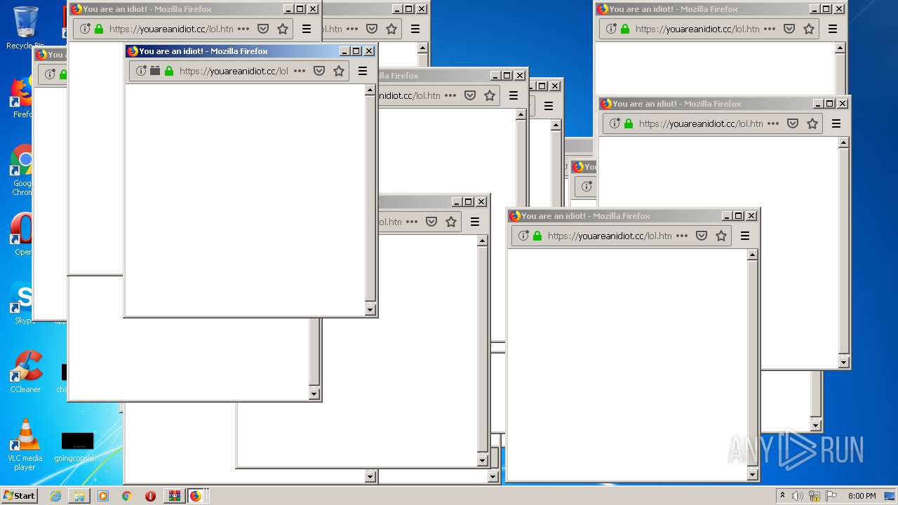Image resolution: width=898 pixels, height=505 pixels.
Task: Open volume control in system tray
Action: click(x=798, y=496)
